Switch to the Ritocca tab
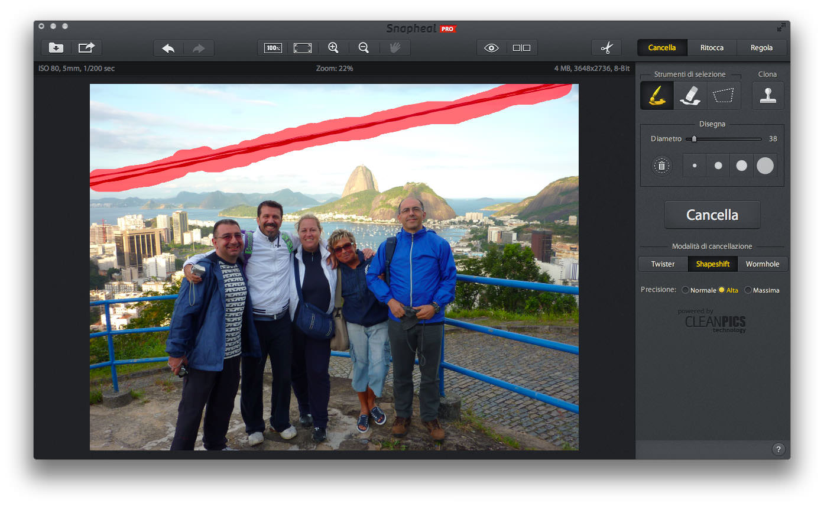The width and height of the screenshot is (824, 506). [712, 48]
